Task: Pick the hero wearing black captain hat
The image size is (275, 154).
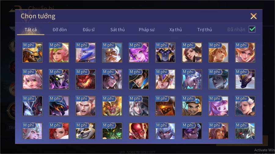Action: click(x=138, y=79)
